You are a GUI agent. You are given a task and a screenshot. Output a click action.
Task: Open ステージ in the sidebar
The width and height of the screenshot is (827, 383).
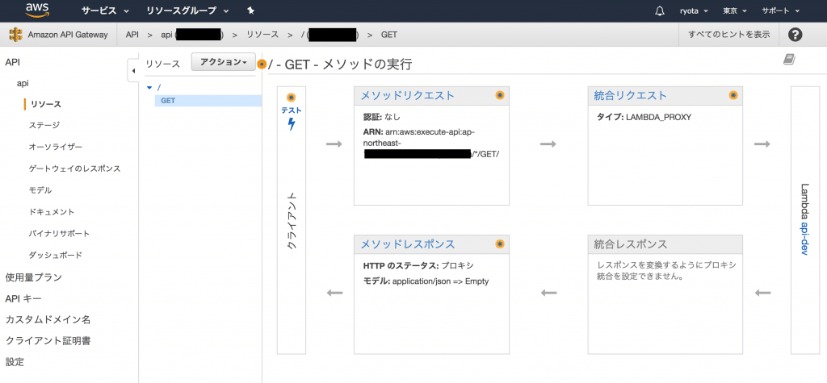point(44,126)
